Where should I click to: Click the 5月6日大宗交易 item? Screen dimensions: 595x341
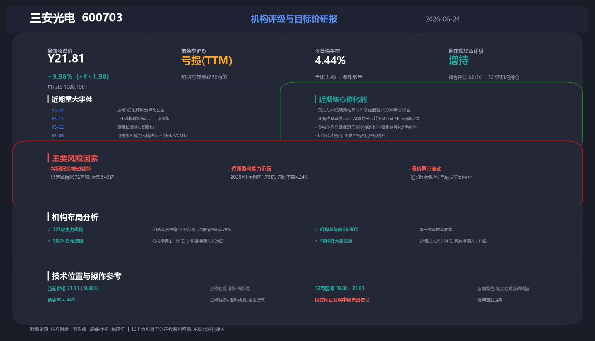point(333,241)
